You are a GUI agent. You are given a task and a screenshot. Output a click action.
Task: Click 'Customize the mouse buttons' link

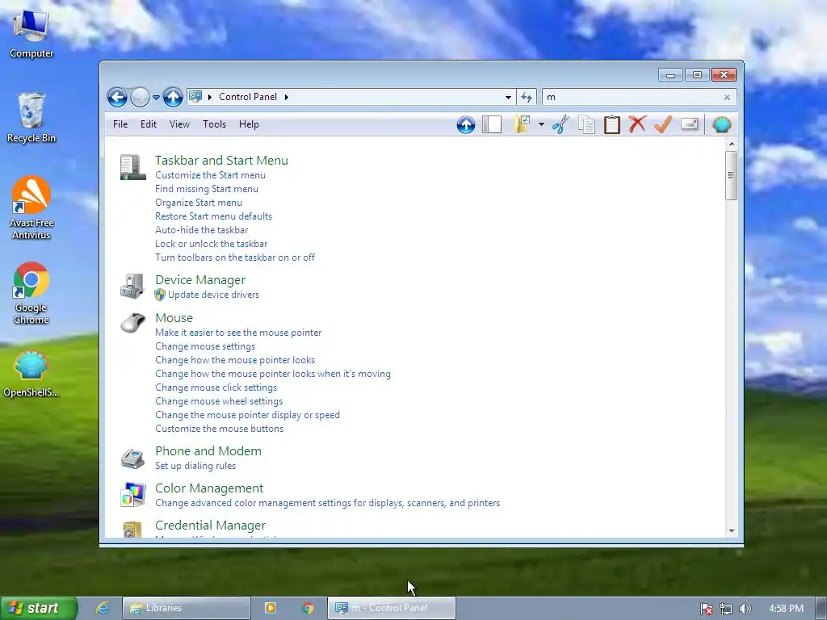coord(220,429)
